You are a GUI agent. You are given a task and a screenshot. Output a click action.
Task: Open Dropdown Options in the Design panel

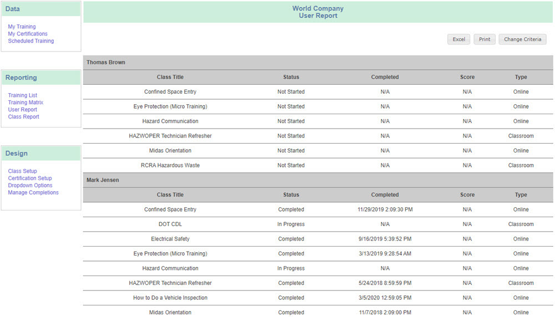(30, 185)
